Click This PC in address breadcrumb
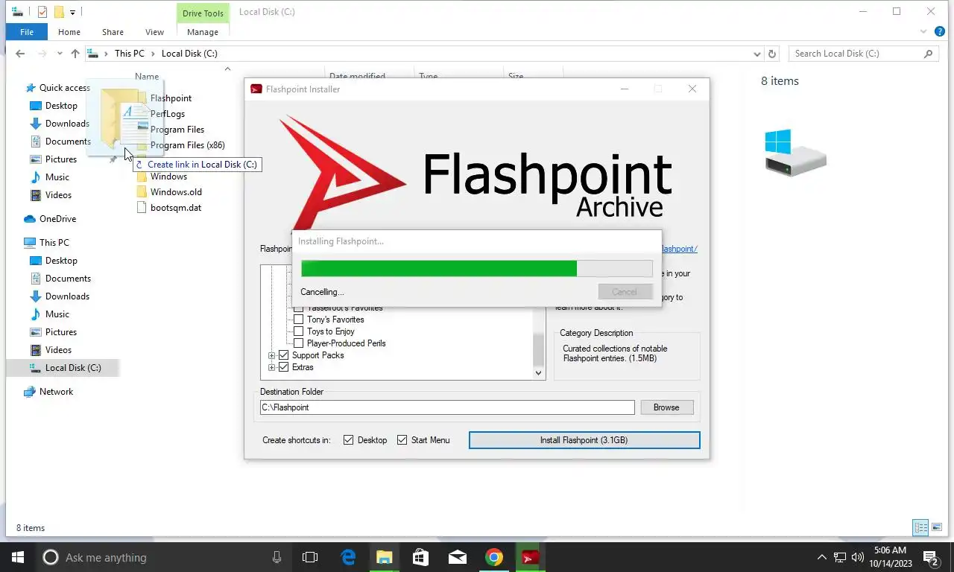Screen dimensions: 954x572 point(129,54)
